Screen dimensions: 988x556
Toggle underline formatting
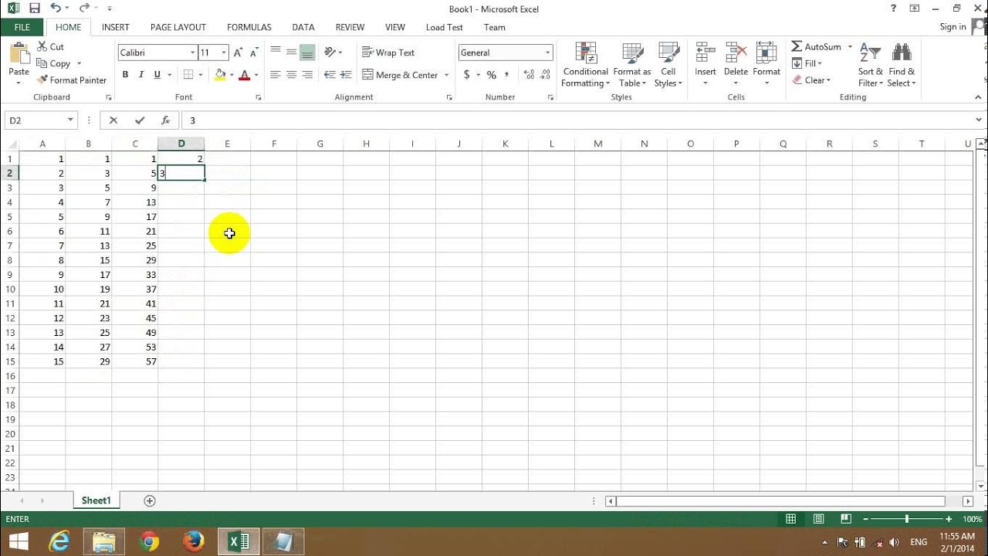(x=156, y=74)
